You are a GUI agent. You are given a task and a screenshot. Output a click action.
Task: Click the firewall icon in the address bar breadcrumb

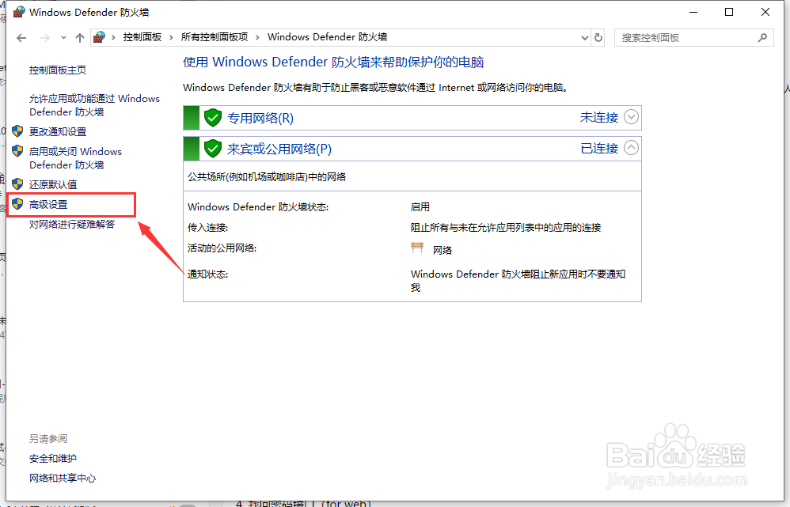[98, 36]
